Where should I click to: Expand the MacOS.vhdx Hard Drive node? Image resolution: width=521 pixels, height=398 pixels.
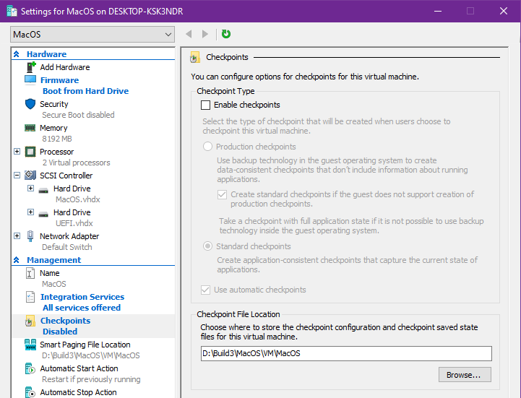click(x=30, y=189)
